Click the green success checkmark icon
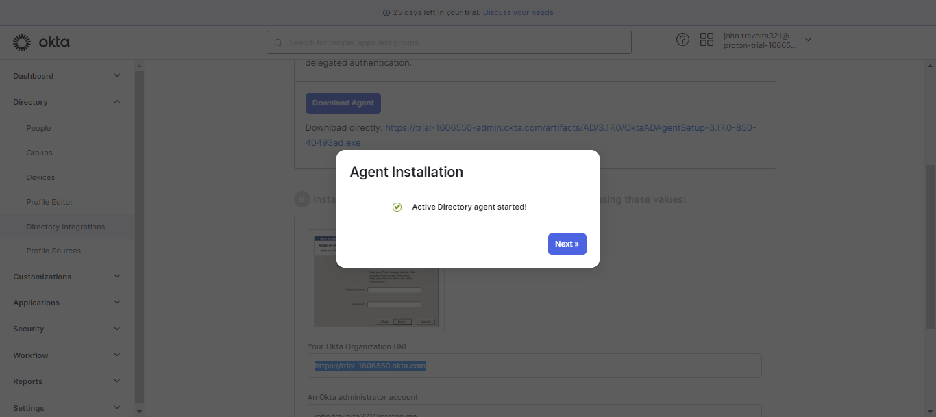Image resolution: width=936 pixels, height=417 pixels. pos(397,207)
